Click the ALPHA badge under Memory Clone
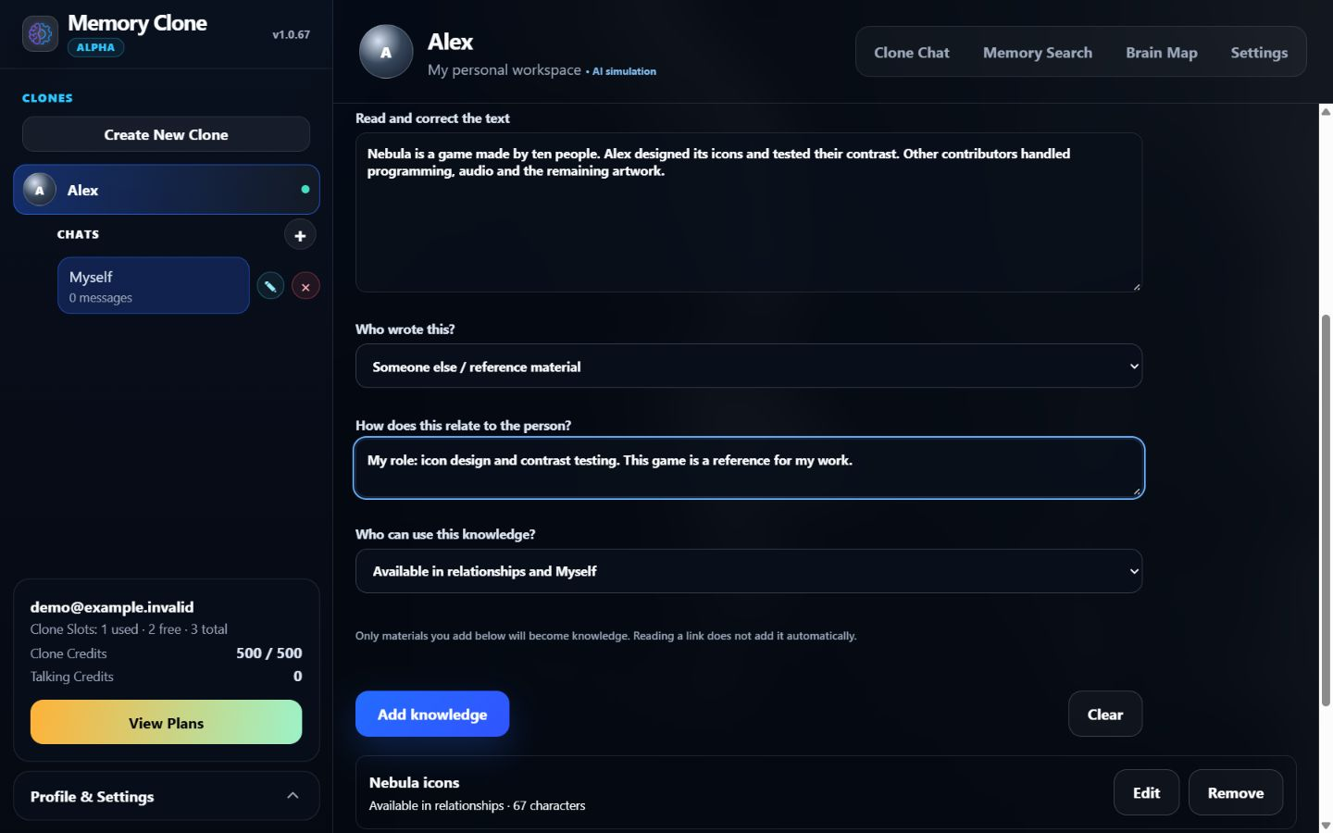Viewport: 1333px width, 833px height. click(95, 47)
